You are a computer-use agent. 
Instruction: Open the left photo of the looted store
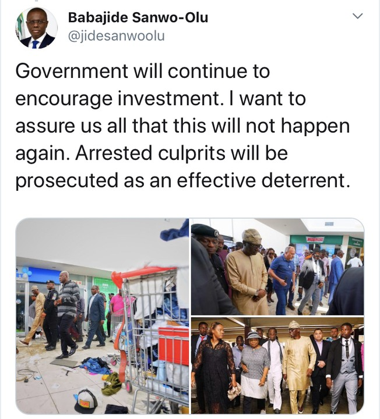[102, 316]
